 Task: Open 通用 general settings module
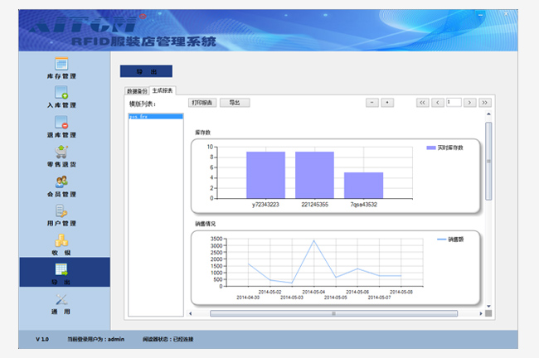tap(61, 303)
